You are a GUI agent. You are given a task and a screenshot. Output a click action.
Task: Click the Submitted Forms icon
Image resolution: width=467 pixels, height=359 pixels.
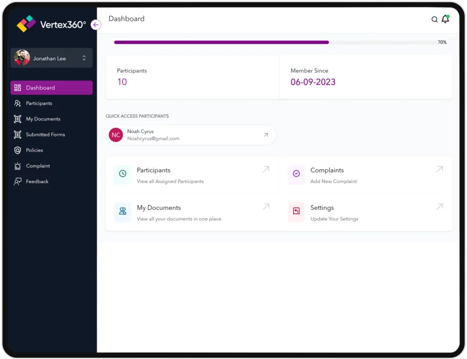(x=17, y=135)
